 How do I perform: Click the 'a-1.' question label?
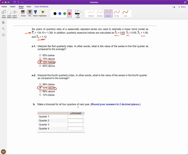(34, 46)
